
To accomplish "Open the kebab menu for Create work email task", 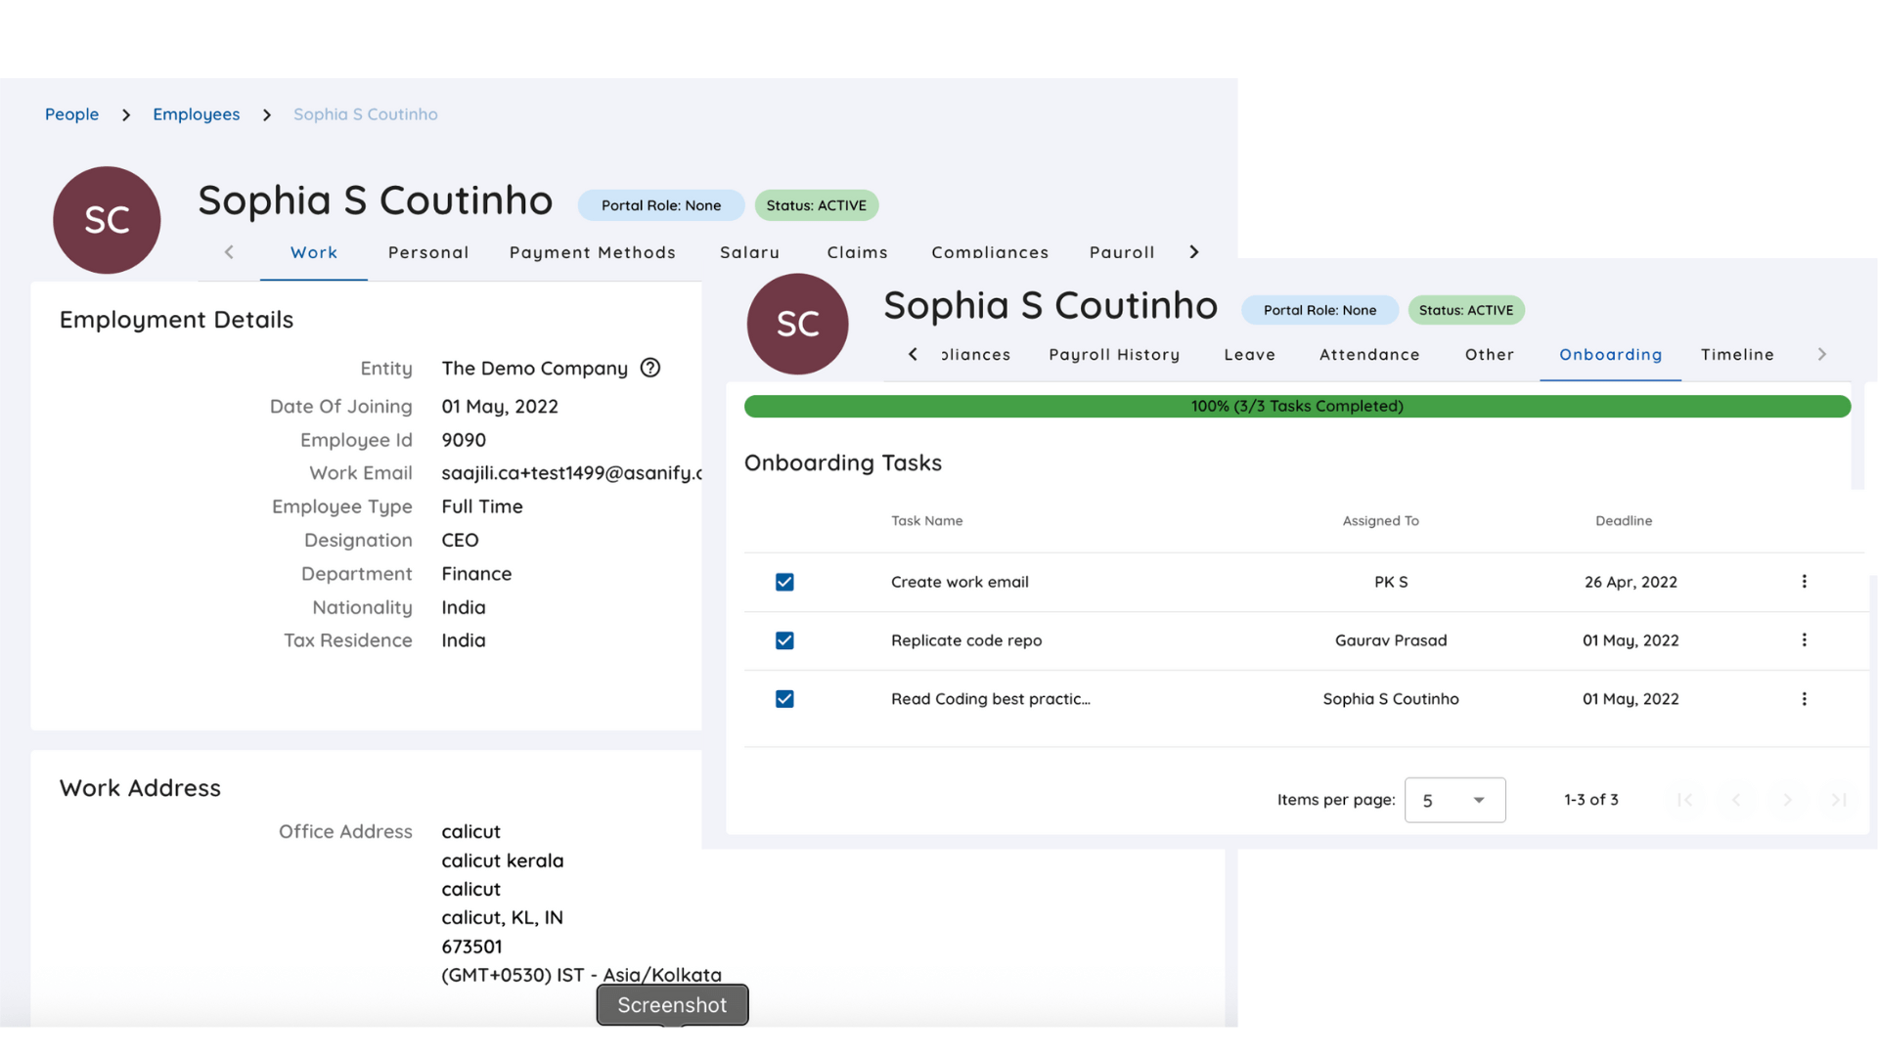I will click(x=1805, y=581).
